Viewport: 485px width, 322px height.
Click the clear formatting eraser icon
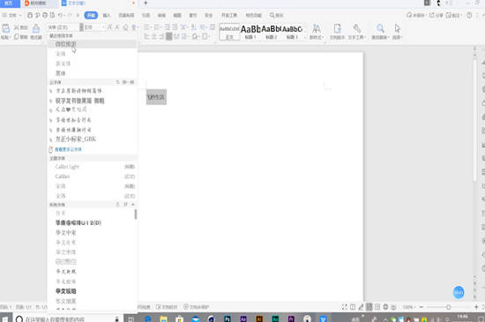click(125, 27)
